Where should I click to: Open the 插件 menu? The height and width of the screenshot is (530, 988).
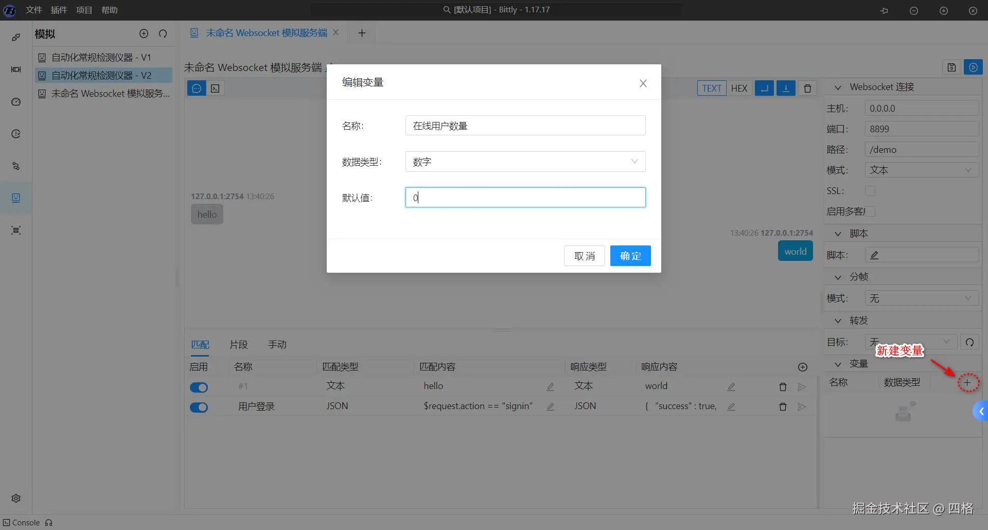click(59, 10)
